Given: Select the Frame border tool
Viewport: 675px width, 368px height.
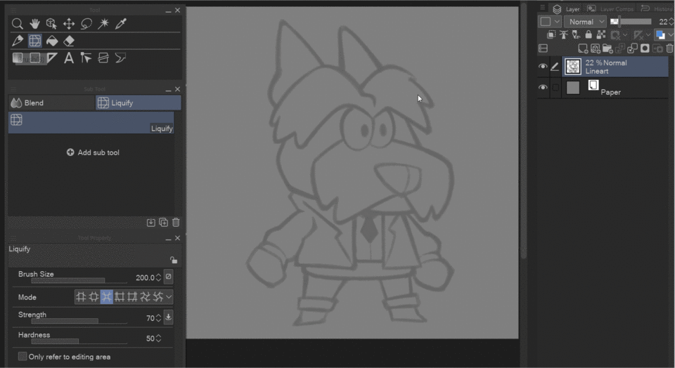Looking at the screenshot, I should tap(103, 58).
